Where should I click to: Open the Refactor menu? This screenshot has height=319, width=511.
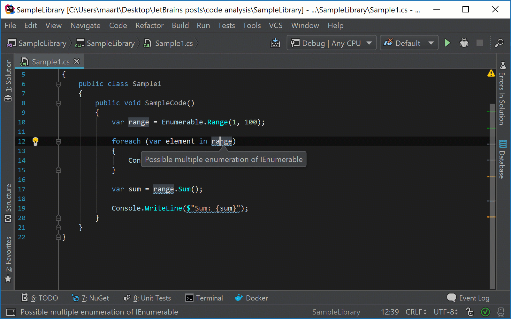pos(149,26)
